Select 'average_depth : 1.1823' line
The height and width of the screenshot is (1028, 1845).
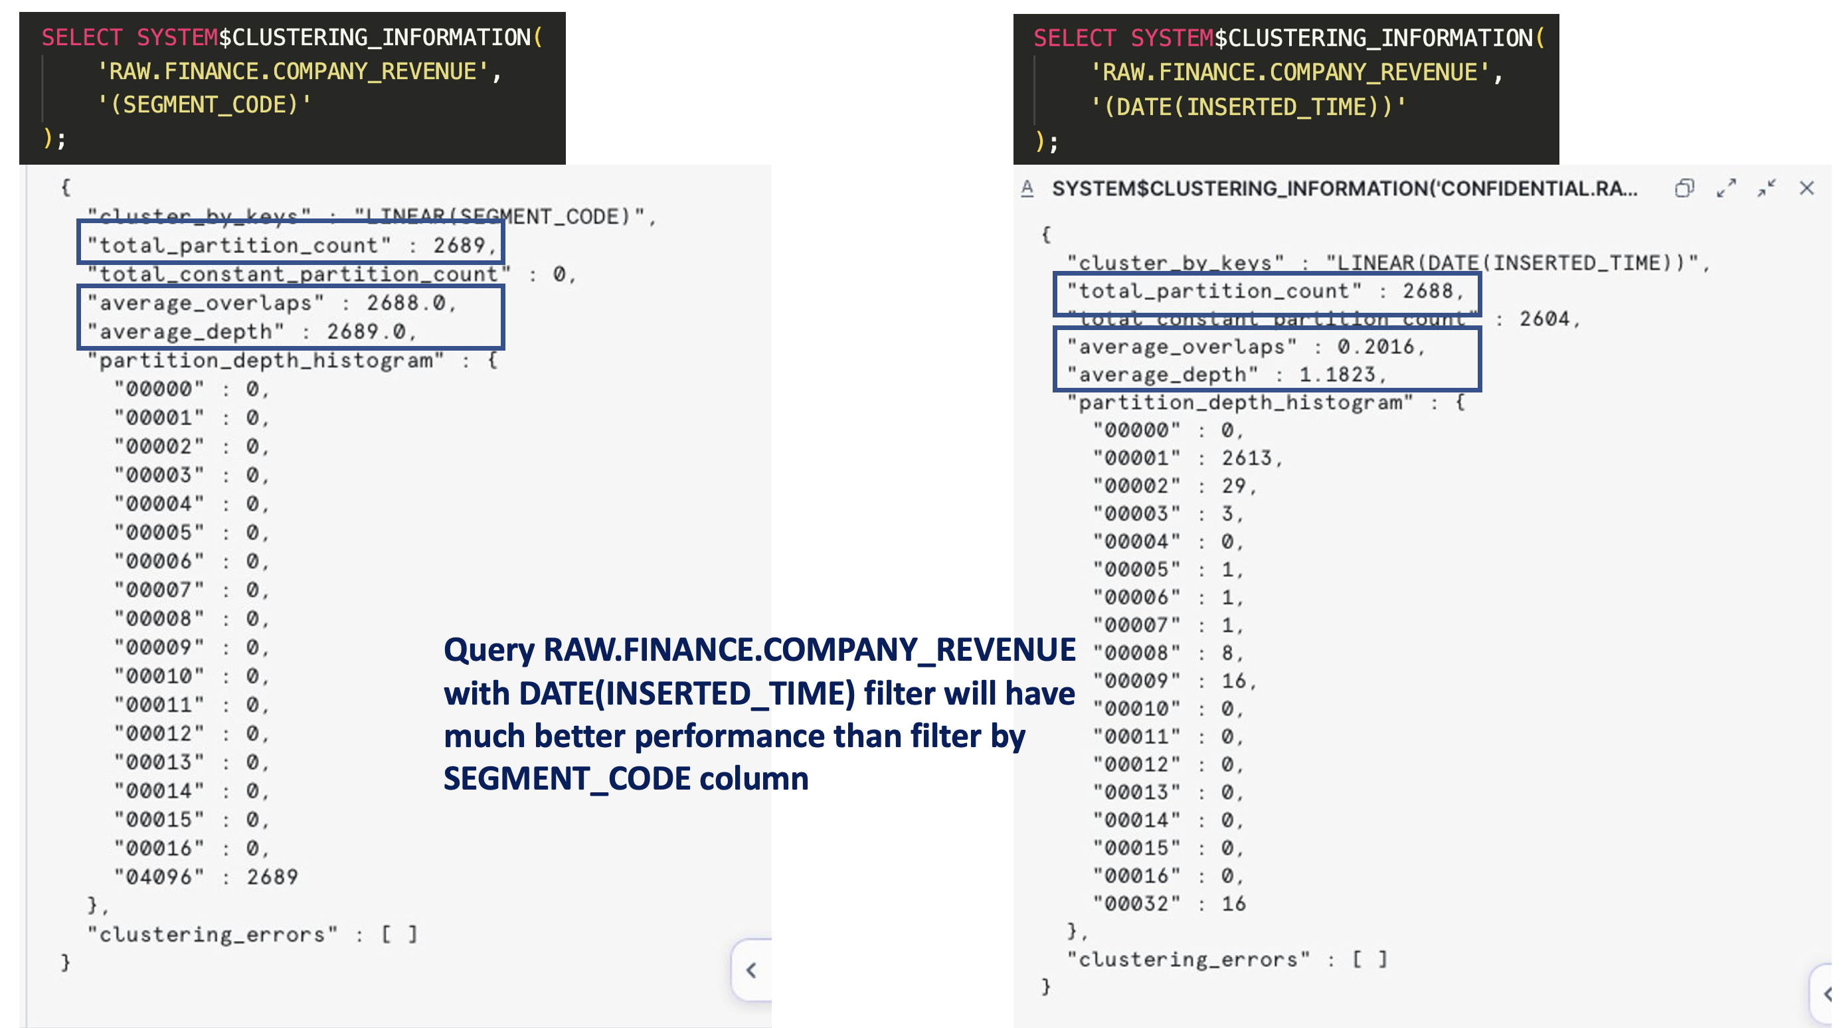[x=1227, y=375]
